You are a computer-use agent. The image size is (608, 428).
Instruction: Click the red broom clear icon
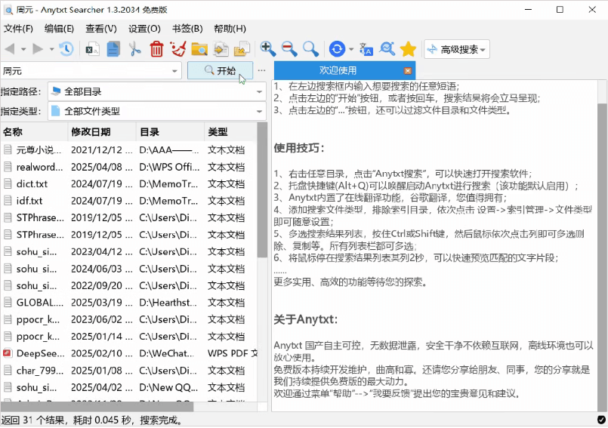tap(178, 49)
